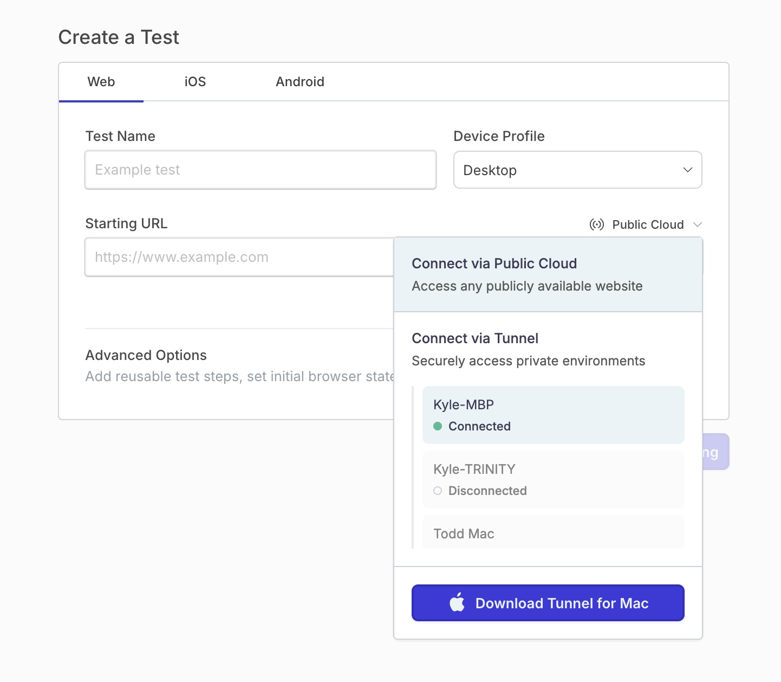Screen dimensions: 781x682
Task: Expand the Public Cloud connection chevron
Action: [698, 224]
